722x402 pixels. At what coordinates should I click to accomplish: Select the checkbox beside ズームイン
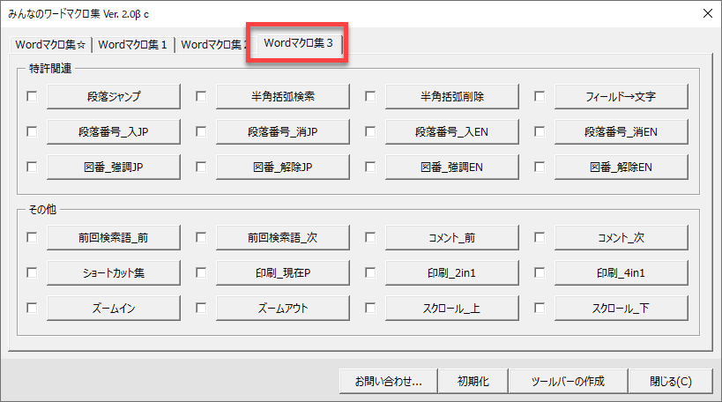pos(33,308)
